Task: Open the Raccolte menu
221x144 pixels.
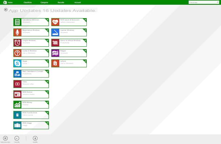Action: 61,3
